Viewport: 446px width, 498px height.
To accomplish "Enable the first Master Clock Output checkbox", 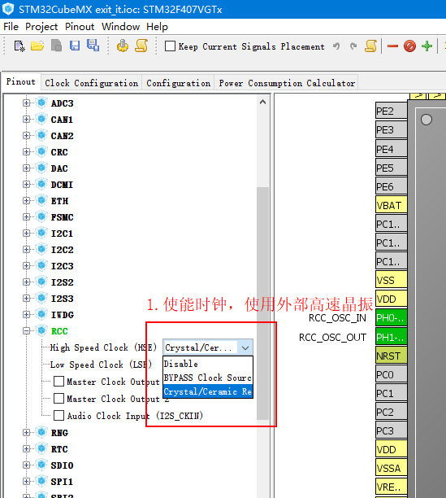I will tap(58, 381).
